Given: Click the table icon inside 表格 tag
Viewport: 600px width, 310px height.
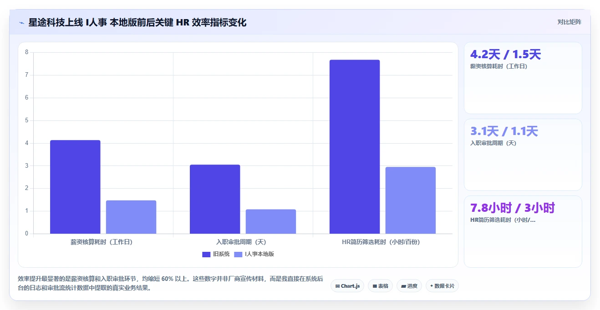Looking at the screenshot, I should (375, 286).
